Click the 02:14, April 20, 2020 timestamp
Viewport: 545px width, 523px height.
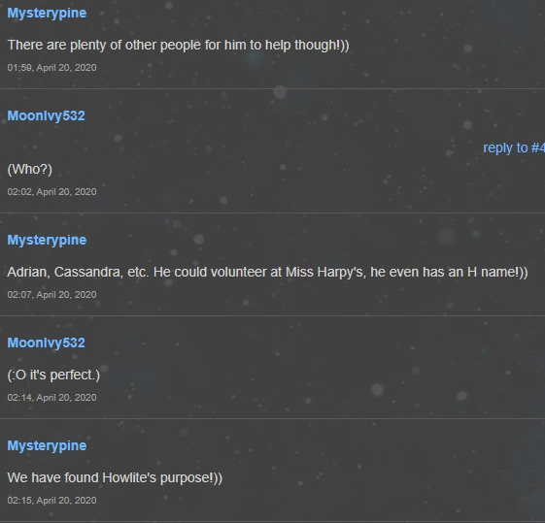(x=51, y=398)
